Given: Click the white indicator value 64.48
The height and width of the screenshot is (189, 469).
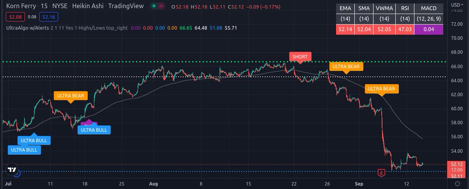Looking at the screenshot, I should [x=201, y=28].
